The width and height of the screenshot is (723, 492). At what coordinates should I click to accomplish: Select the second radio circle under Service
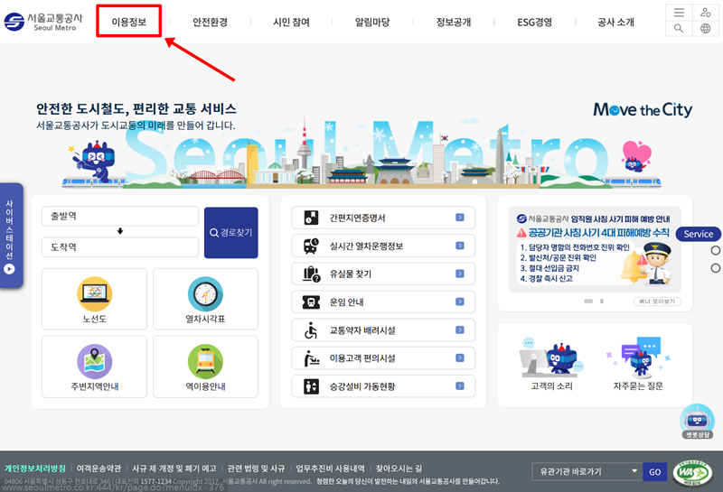(x=715, y=268)
